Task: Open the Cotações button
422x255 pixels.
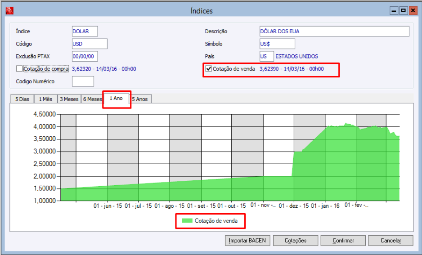Action: (296, 241)
